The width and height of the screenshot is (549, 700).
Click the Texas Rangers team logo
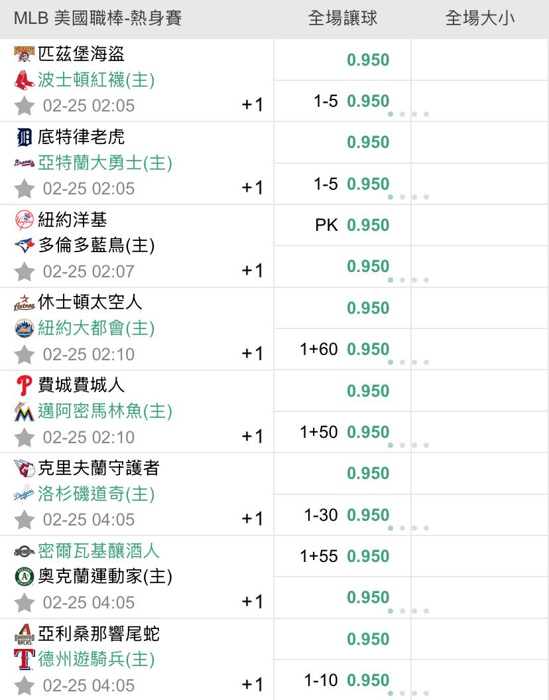[x=24, y=660]
